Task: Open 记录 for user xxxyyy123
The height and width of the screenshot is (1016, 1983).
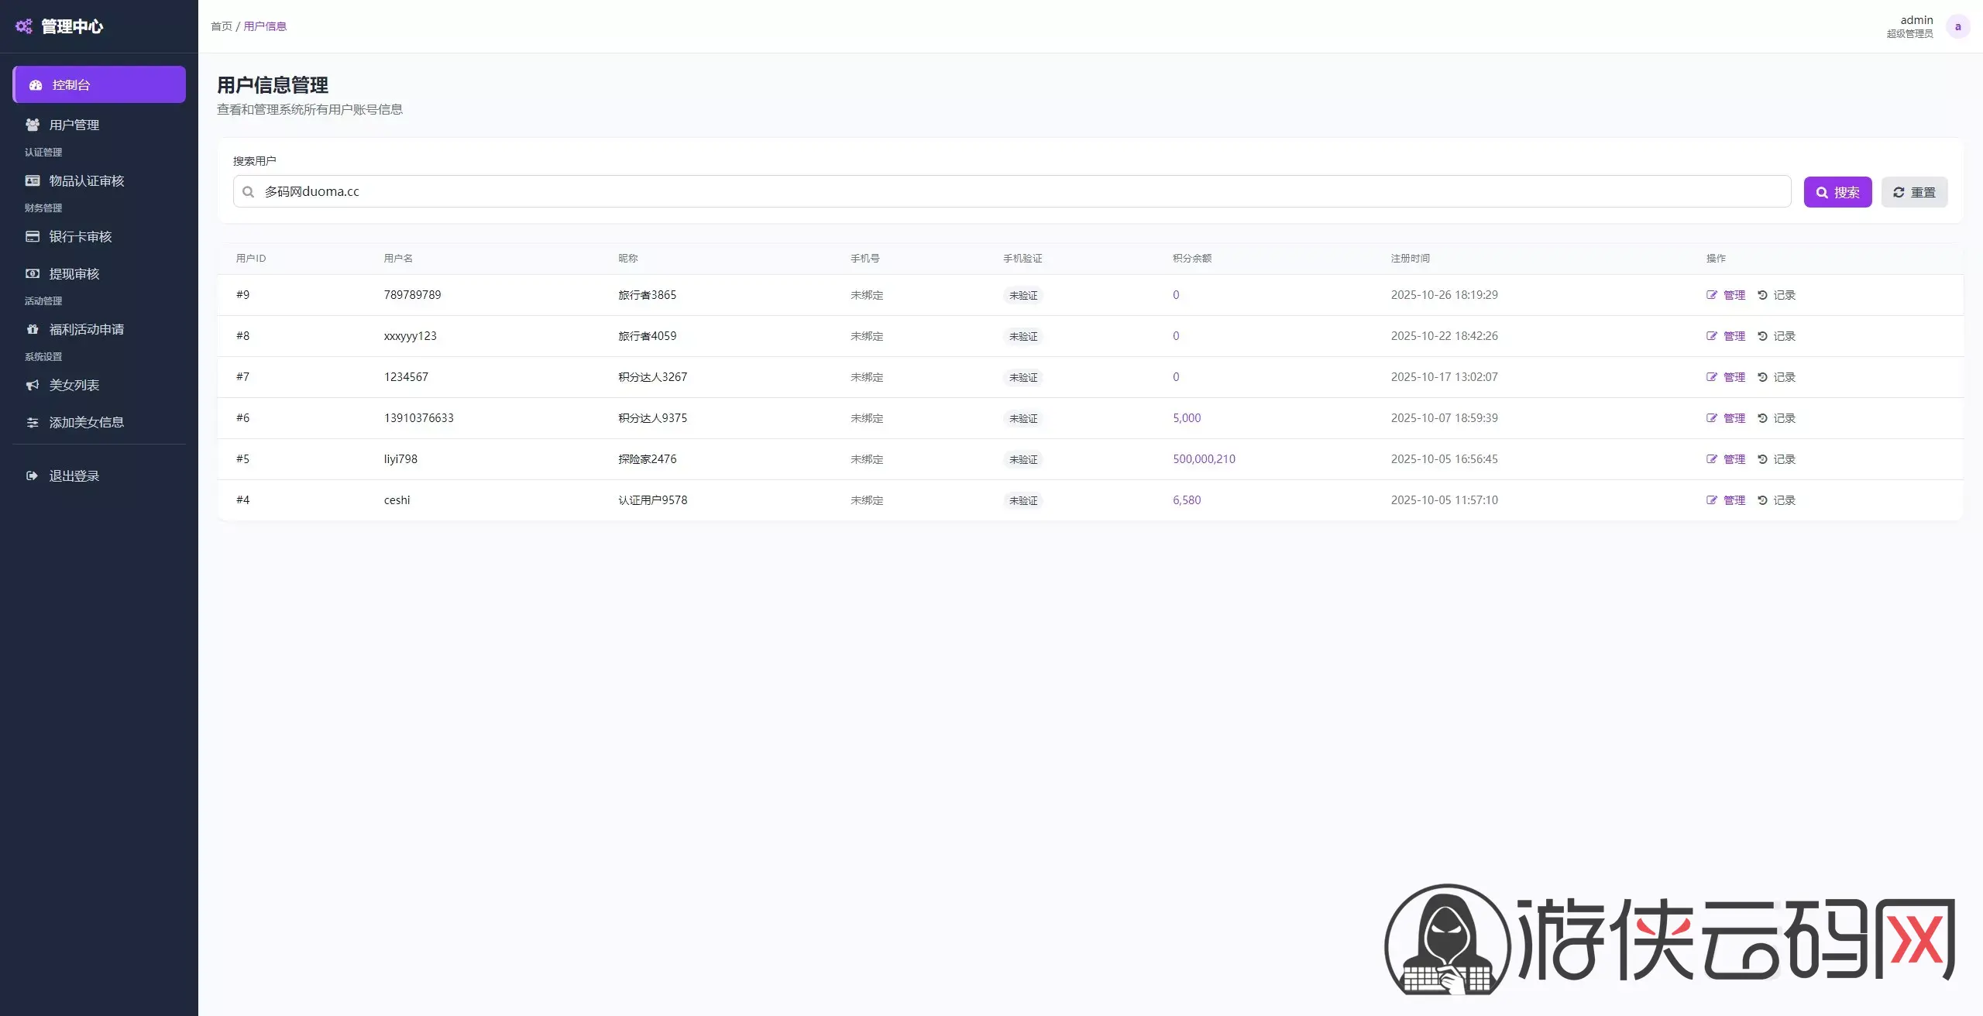Action: point(1784,336)
